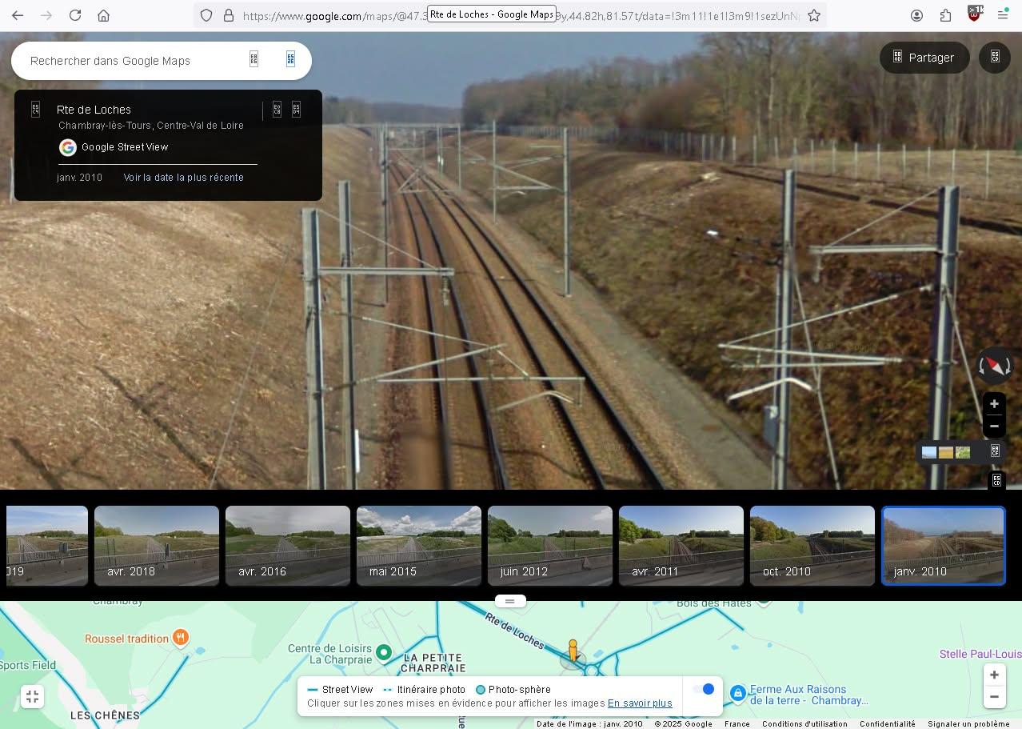1022x729 pixels.
Task: Click the browser forward arrow
Action: (46, 15)
